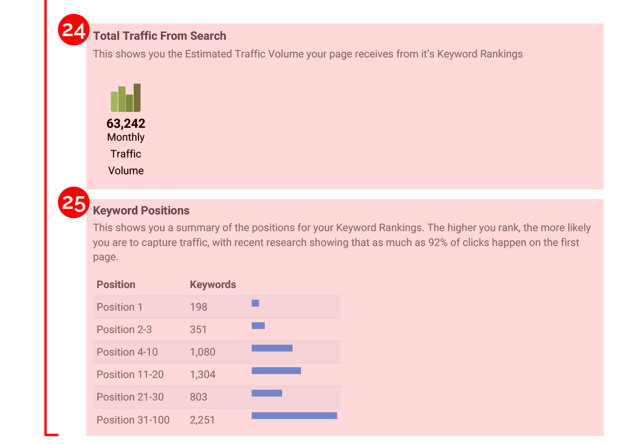Click the Total Traffic From Search heading
Viewport: 642px width, 445px height.
pyautogui.click(x=160, y=36)
